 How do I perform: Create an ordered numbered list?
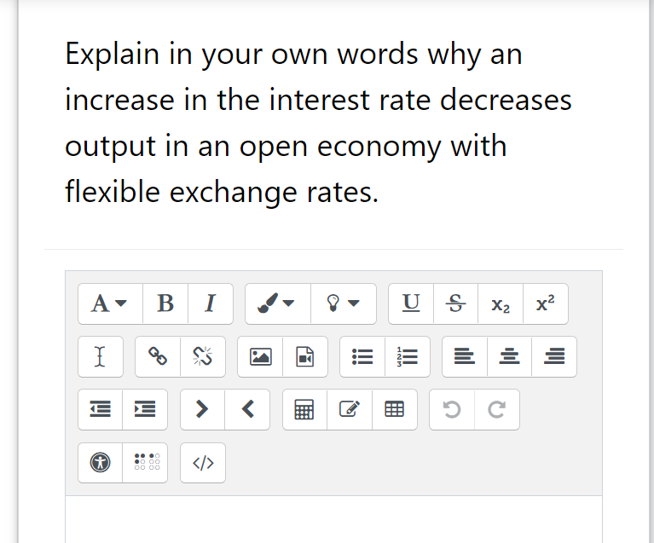(407, 356)
